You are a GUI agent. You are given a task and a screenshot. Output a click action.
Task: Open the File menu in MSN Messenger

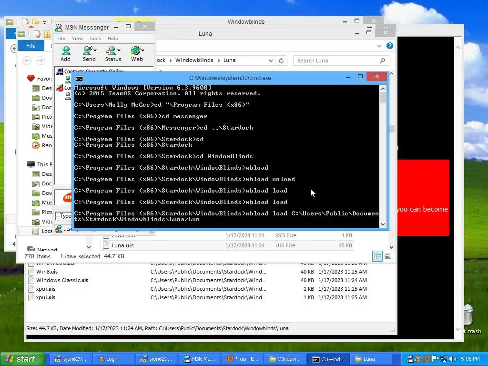pos(61,39)
